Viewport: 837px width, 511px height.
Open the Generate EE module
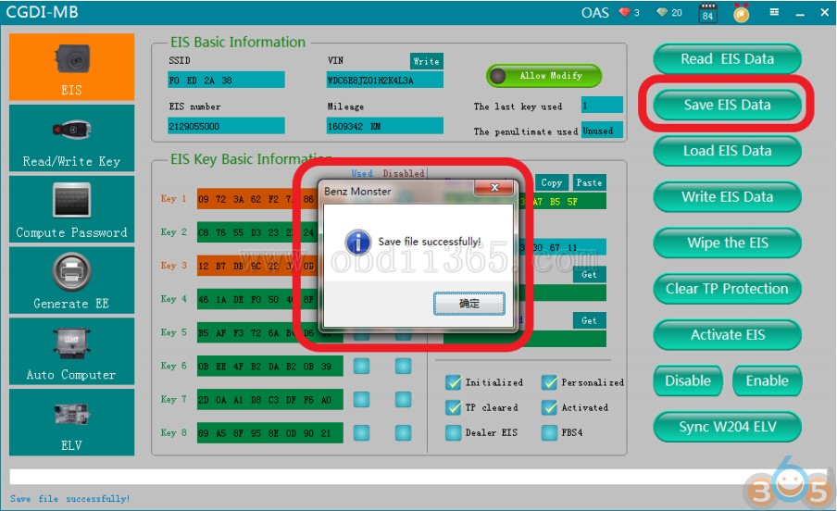point(71,280)
